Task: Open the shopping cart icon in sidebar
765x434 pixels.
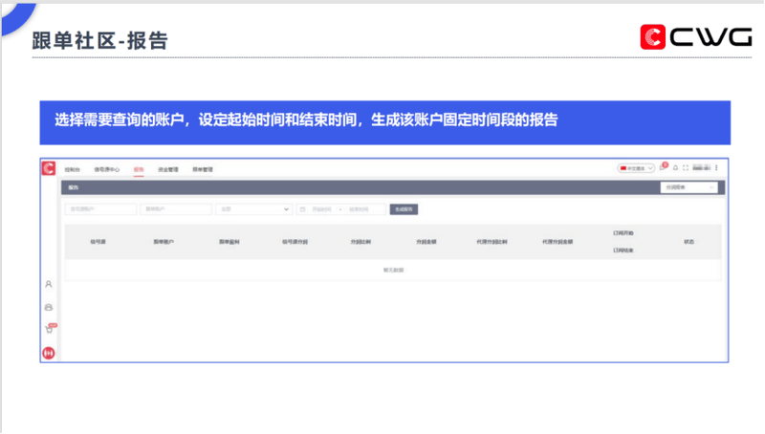Action: (50, 329)
